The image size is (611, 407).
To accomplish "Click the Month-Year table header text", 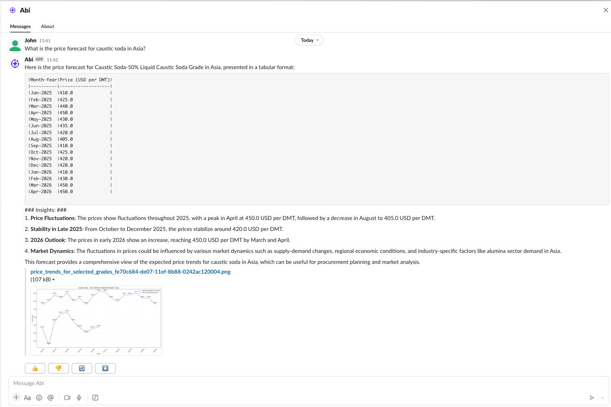I will [43, 80].
